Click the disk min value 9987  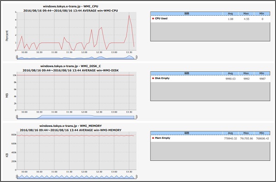pos(262,79)
